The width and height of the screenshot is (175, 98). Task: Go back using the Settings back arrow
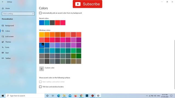pyautogui.click(x=2, y=2)
